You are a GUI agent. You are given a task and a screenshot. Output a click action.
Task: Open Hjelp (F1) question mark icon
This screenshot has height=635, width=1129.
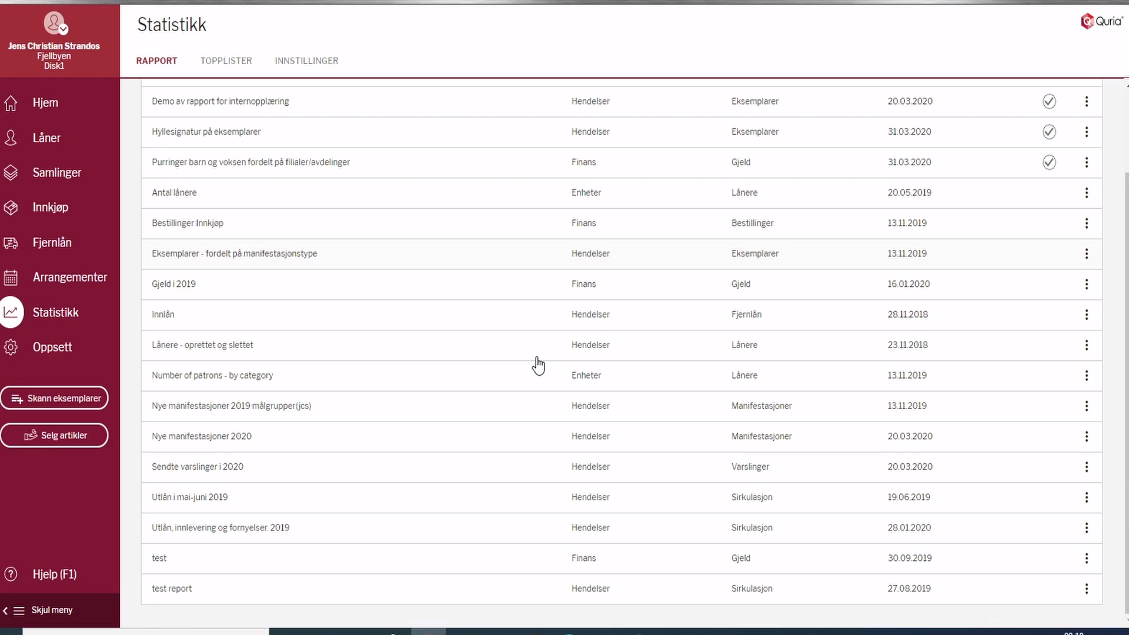click(x=11, y=574)
